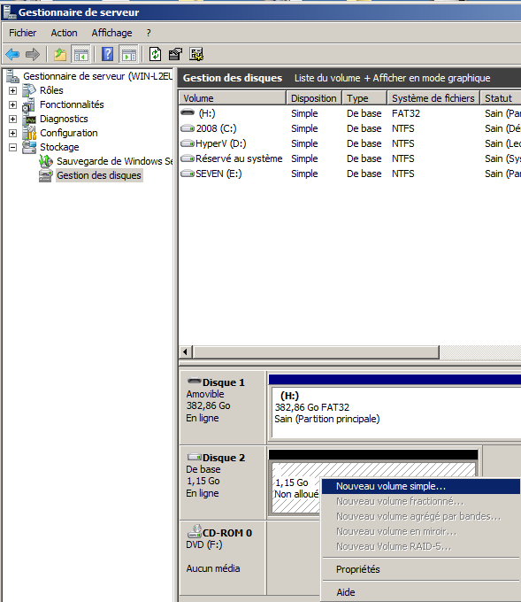Viewport: 521px width, 602px height.
Task: Click the blue Back arrow toolbar icon
Action: tap(12, 54)
